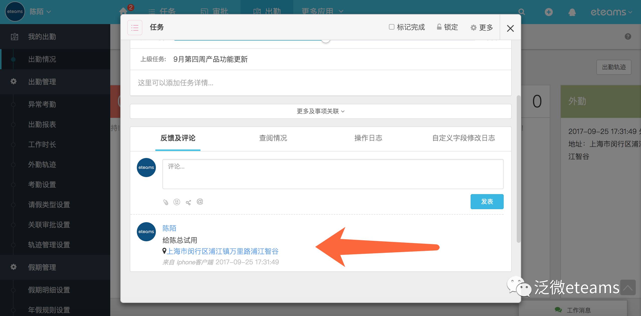This screenshot has width=641, height=316.
Task: Click the search magnifier in top bar
Action: click(x=521, y=12)
